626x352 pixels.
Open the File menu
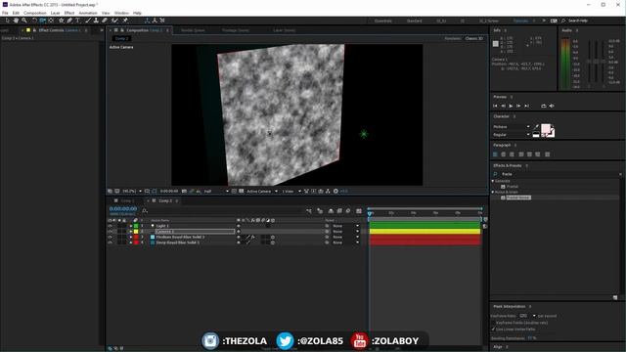(5, 13)
